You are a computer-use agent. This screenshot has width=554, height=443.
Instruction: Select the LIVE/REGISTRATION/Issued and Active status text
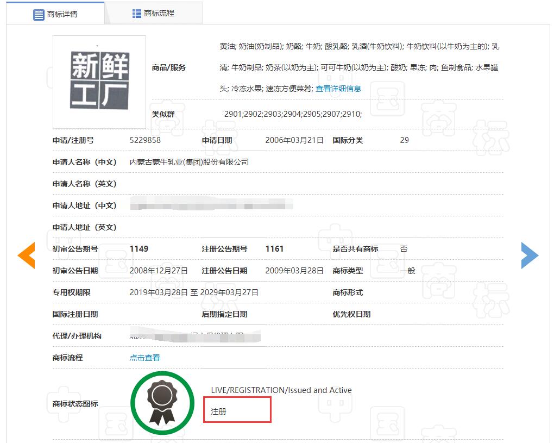point(281,390)
